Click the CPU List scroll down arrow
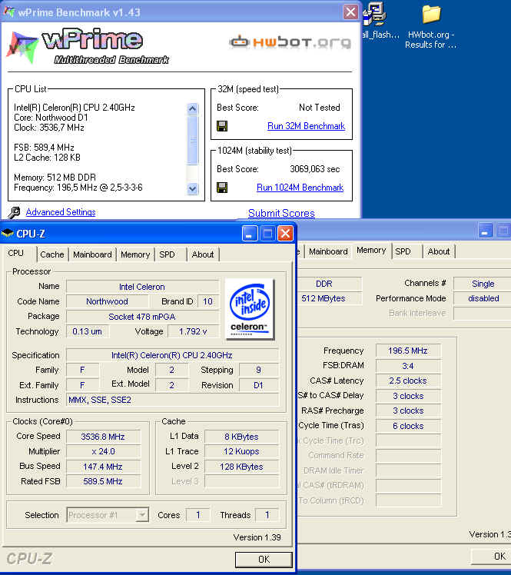Image resolution: width=511 pixels, height=575 pixels. [x=192, y=188]
